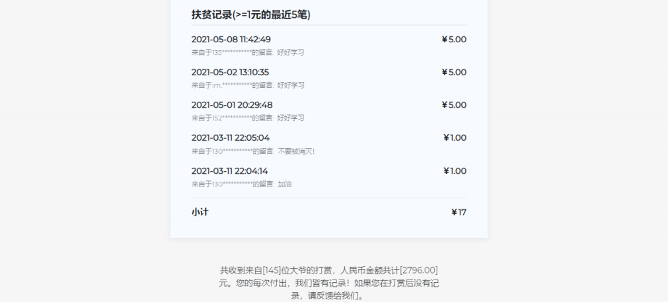Click the [2796.00] total amount in footer

(419, 270)
